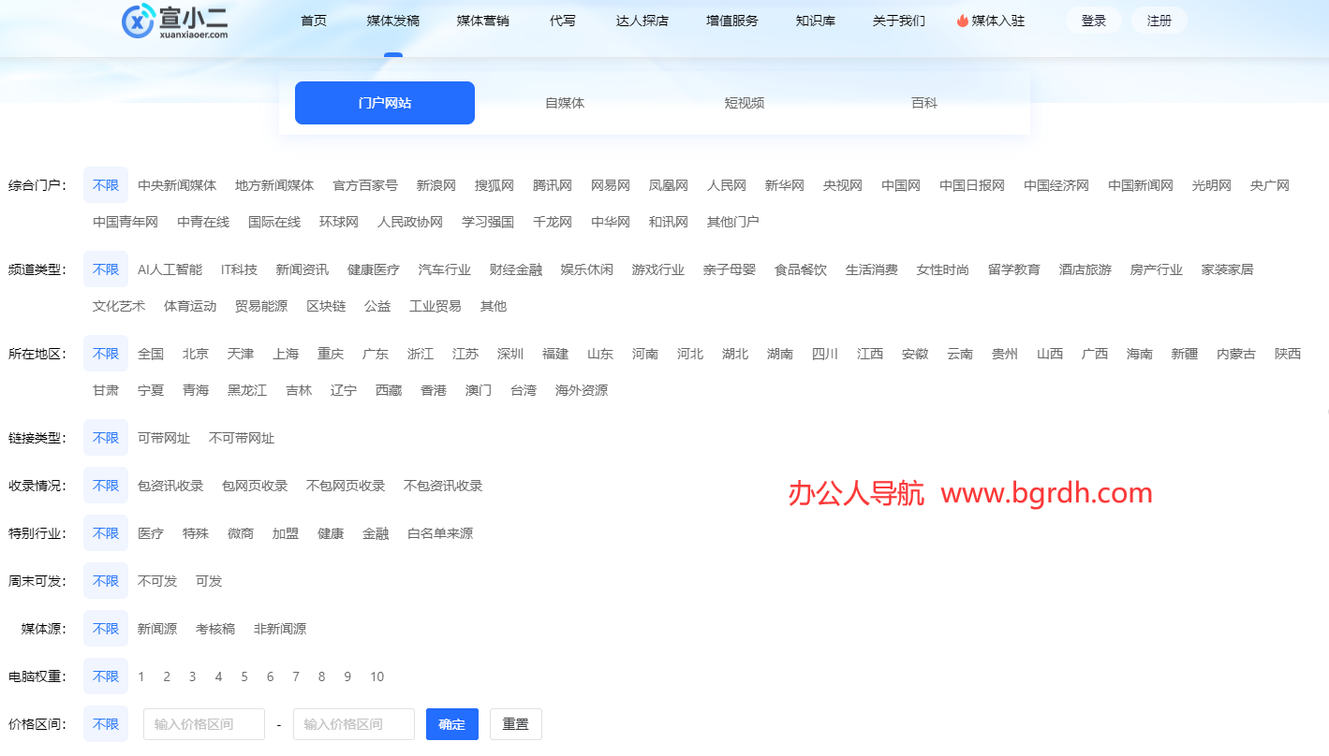Viewport: 1329px width, 756px height.
Task: Set 电脑权重 to 10
Action: click(377, 676)
